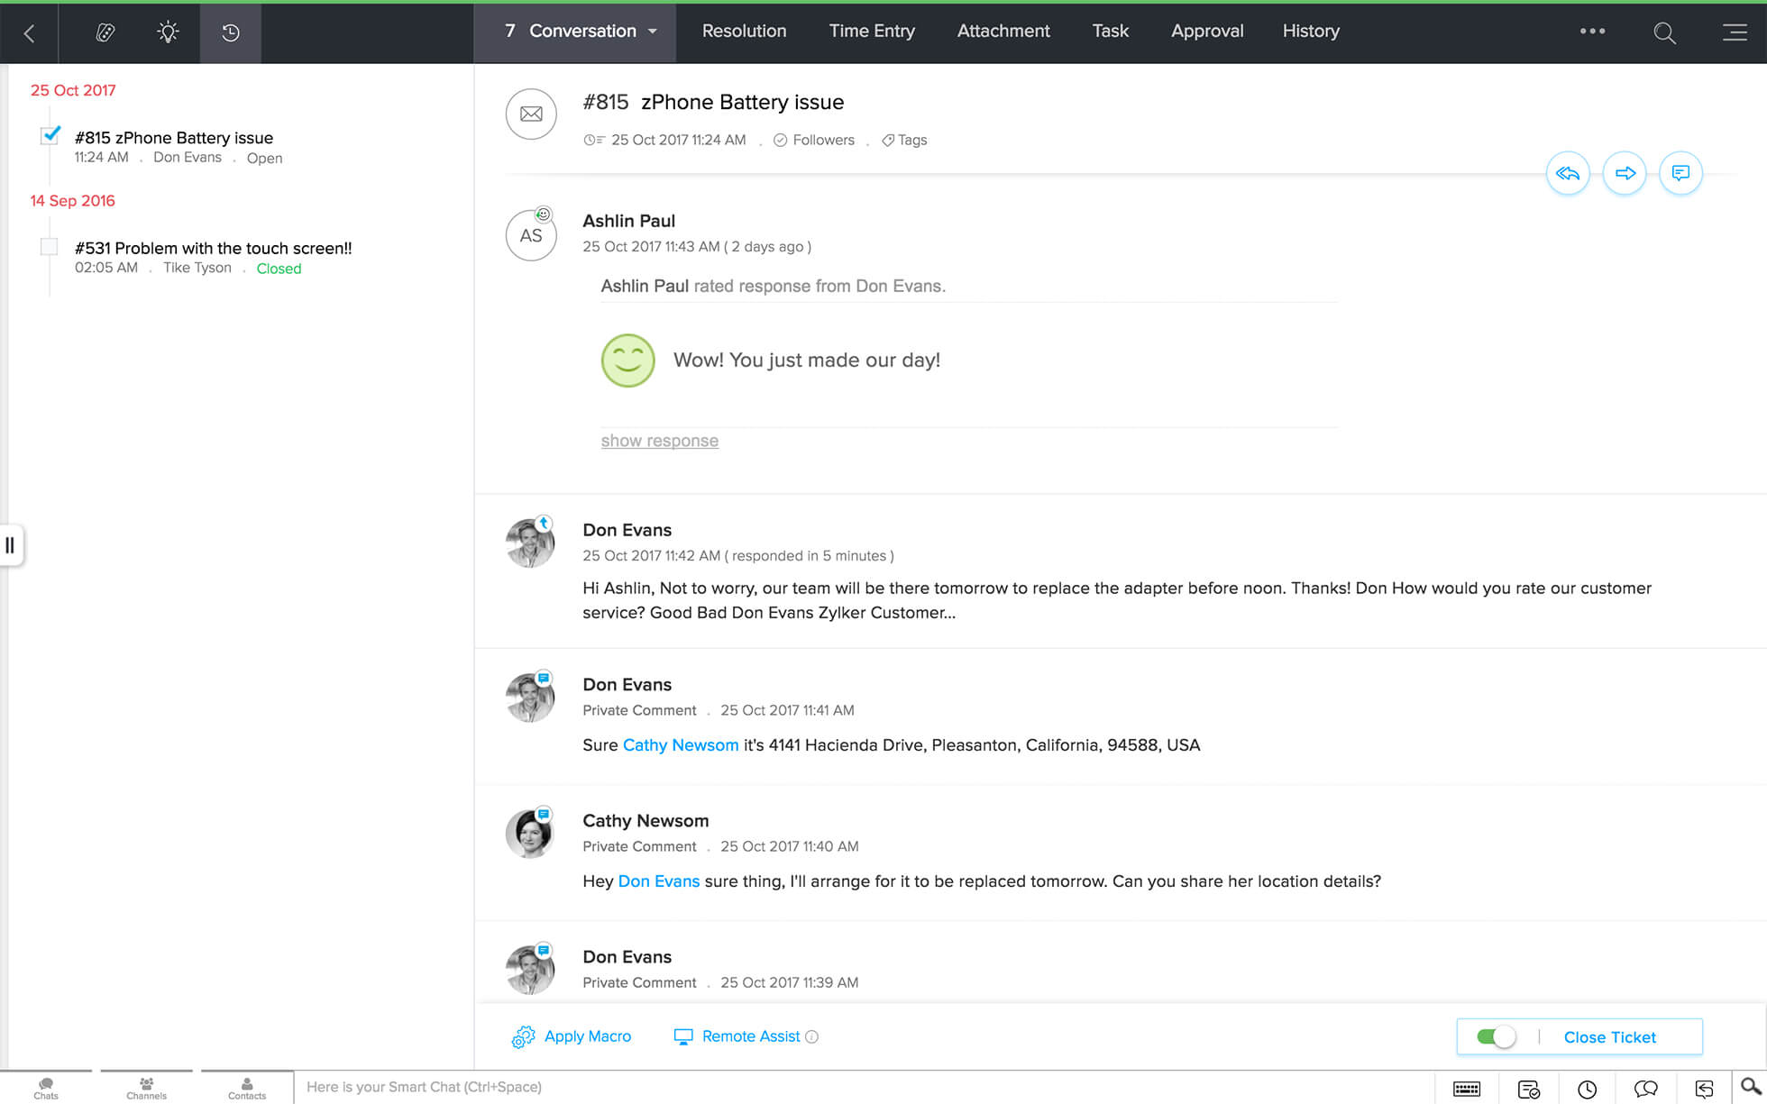Click the paperclip-style icon in top bar
Image resolution: width=1767 pixels, height=1104 pixels.
click(x=105, y=32)
